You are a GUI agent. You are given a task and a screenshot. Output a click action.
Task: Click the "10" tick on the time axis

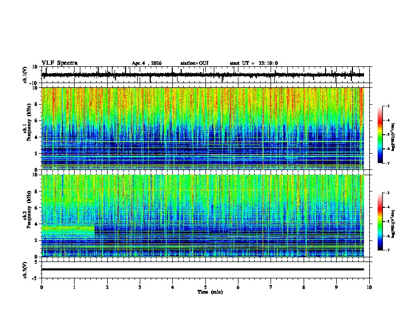pos(369,287)
